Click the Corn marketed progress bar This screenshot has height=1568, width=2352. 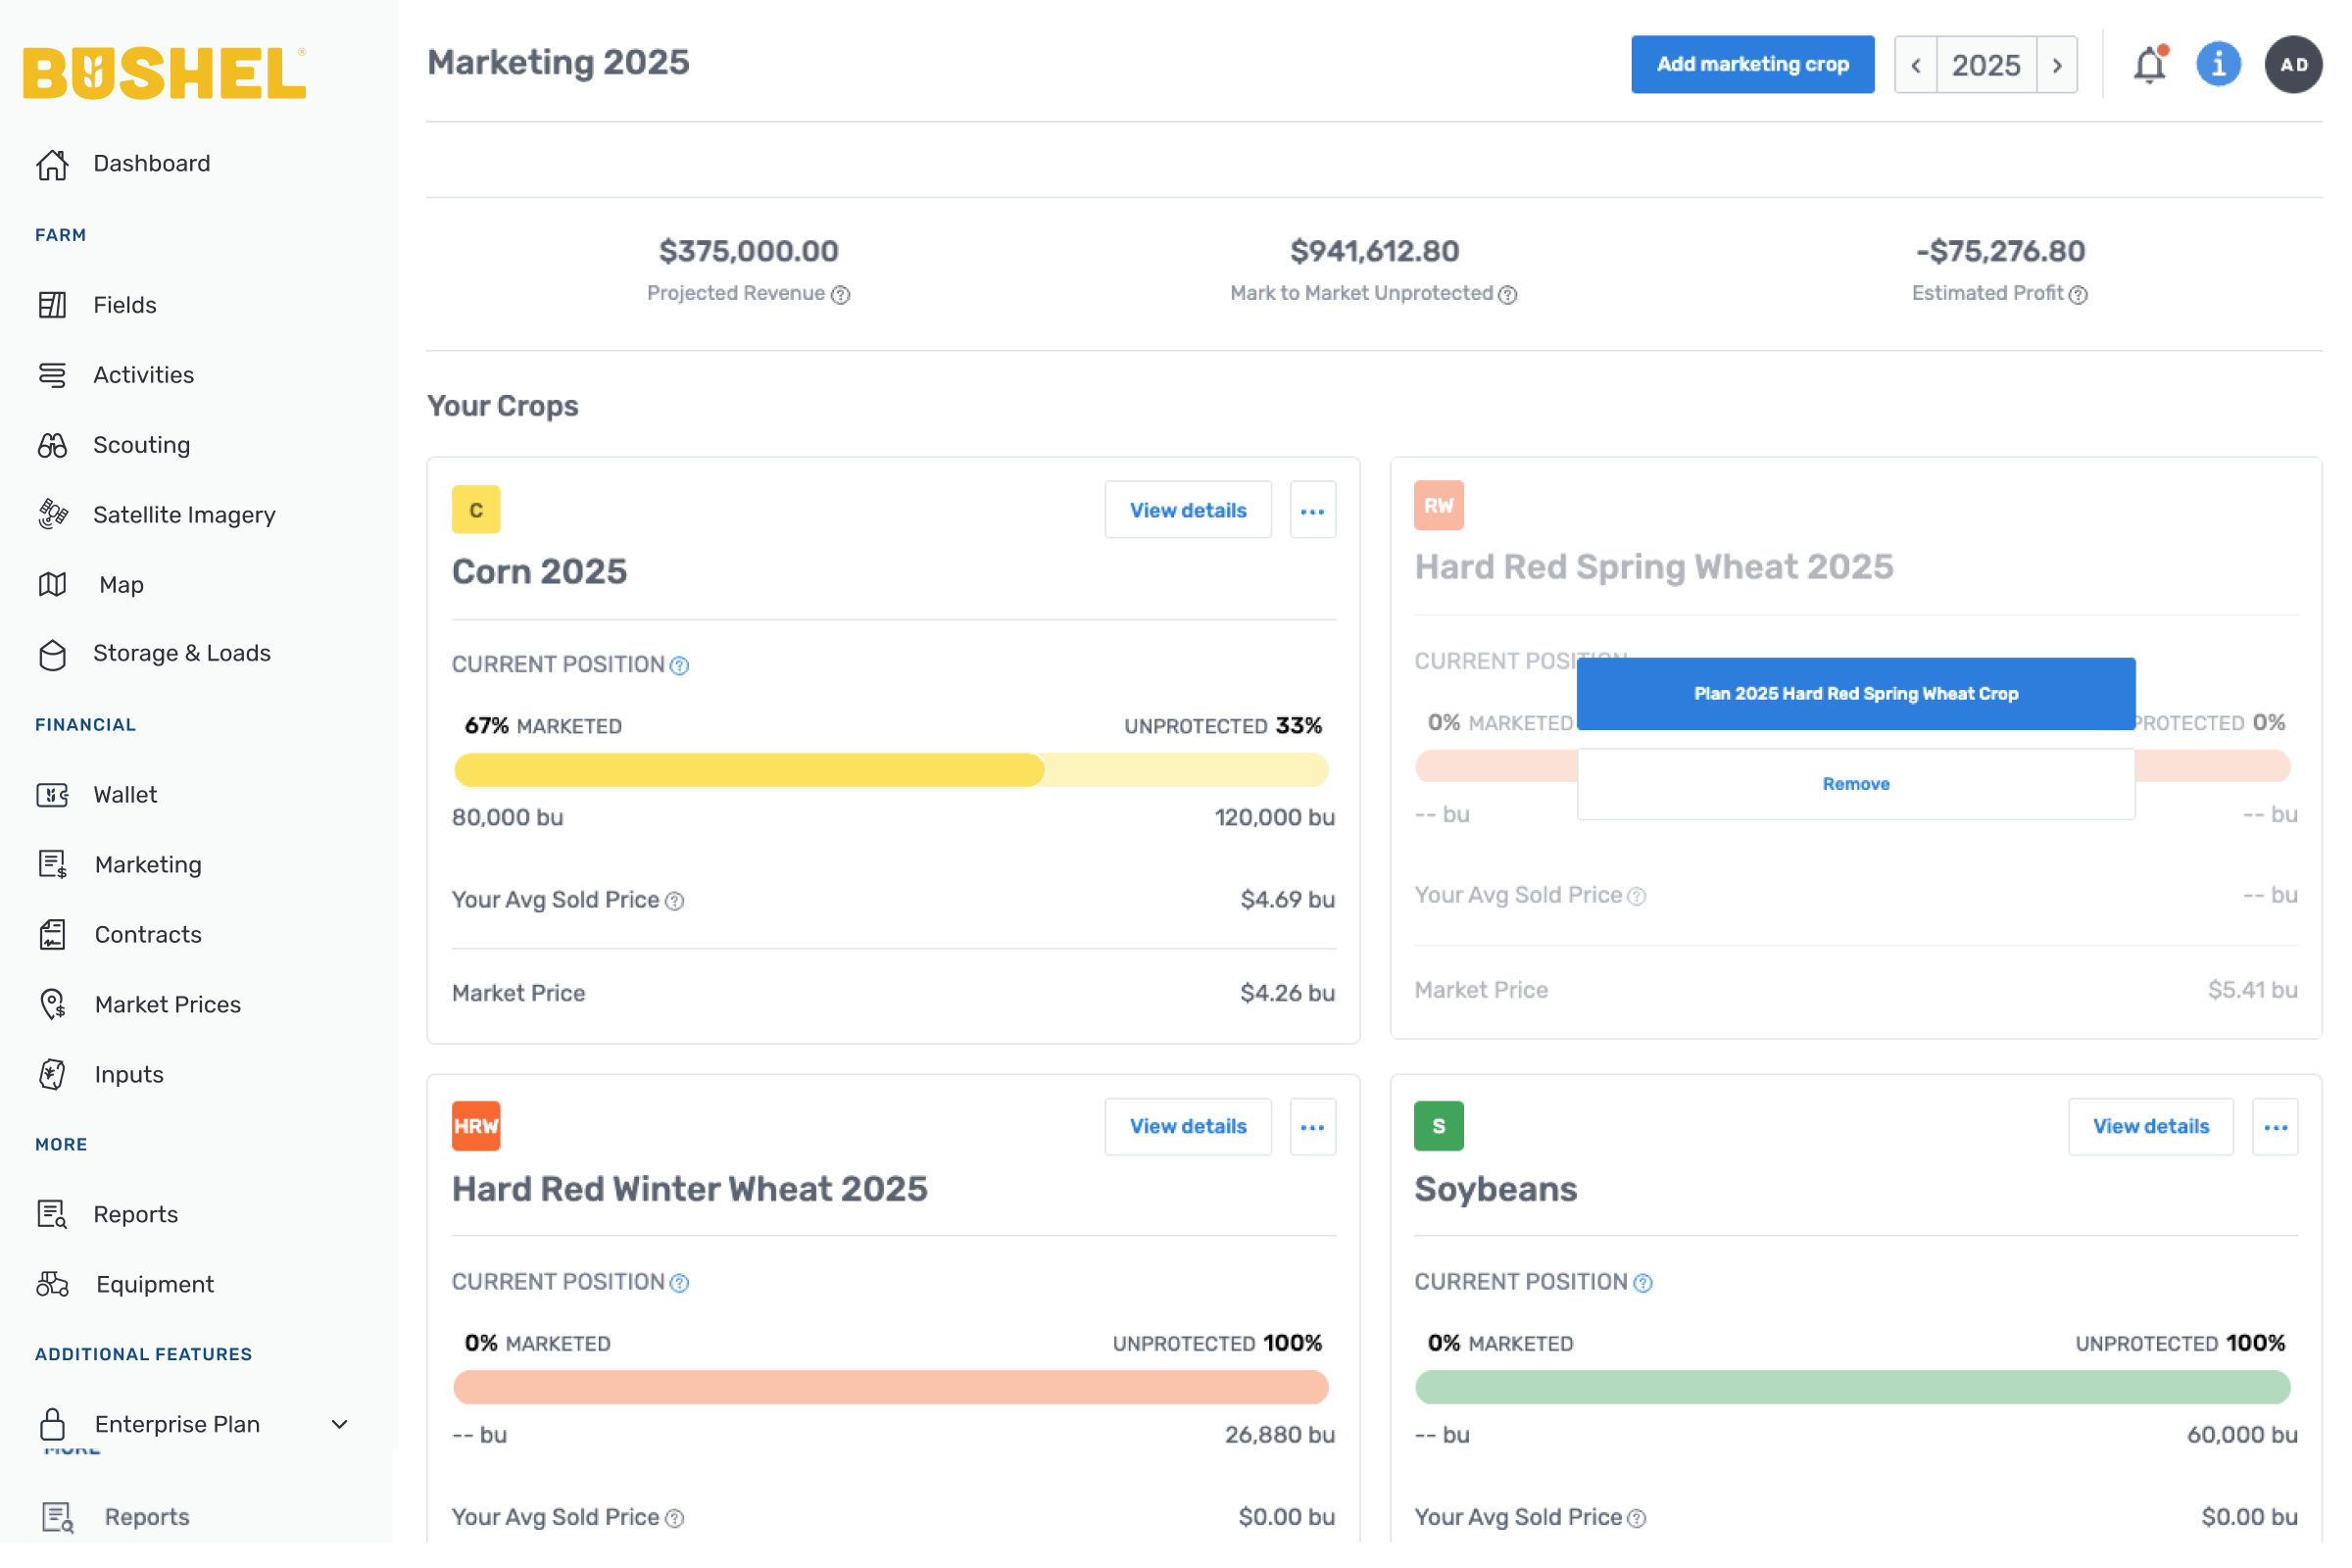(750, 770)
